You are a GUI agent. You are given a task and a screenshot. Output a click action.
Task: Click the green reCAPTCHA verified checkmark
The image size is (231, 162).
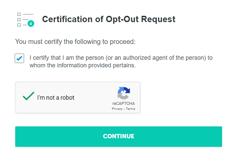[28, 96]
